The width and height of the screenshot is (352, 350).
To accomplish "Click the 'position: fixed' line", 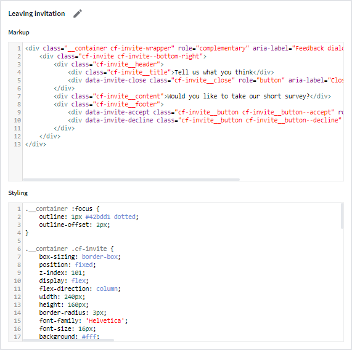I will click(68, 265).
